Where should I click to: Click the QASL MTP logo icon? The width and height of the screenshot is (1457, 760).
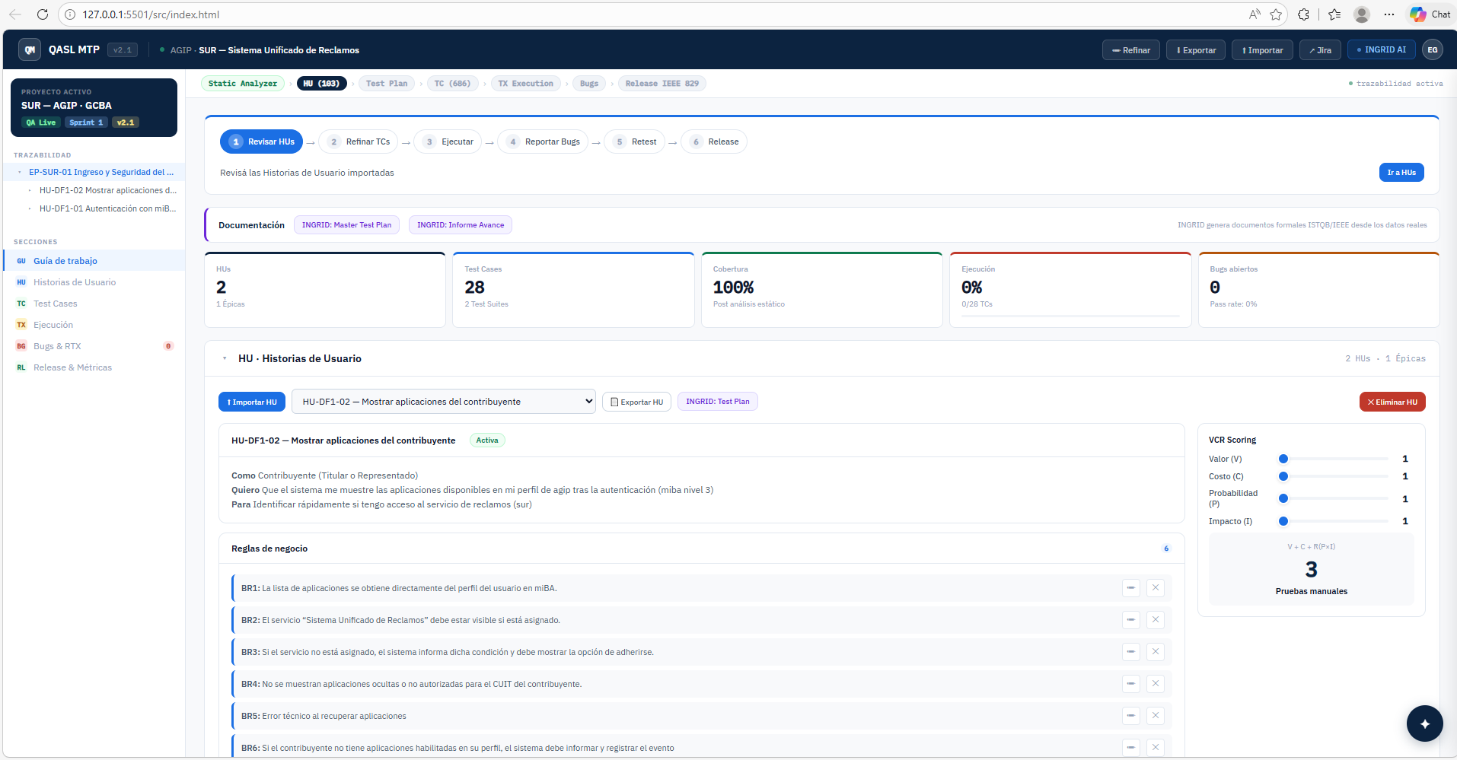coord(30,49)
